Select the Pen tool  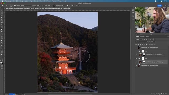pos(2,45)
